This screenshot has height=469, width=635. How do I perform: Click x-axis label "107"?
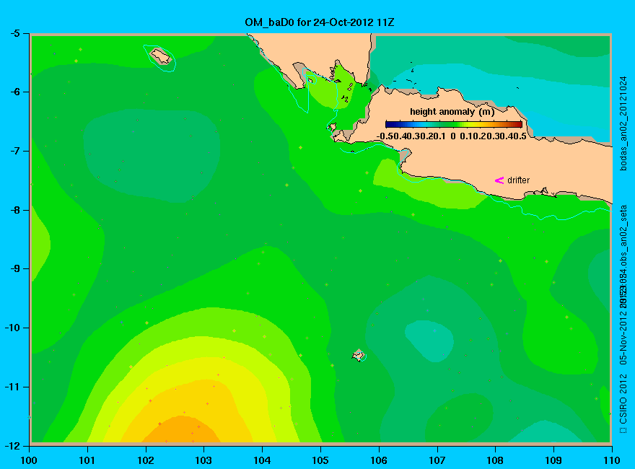point(437,460)
